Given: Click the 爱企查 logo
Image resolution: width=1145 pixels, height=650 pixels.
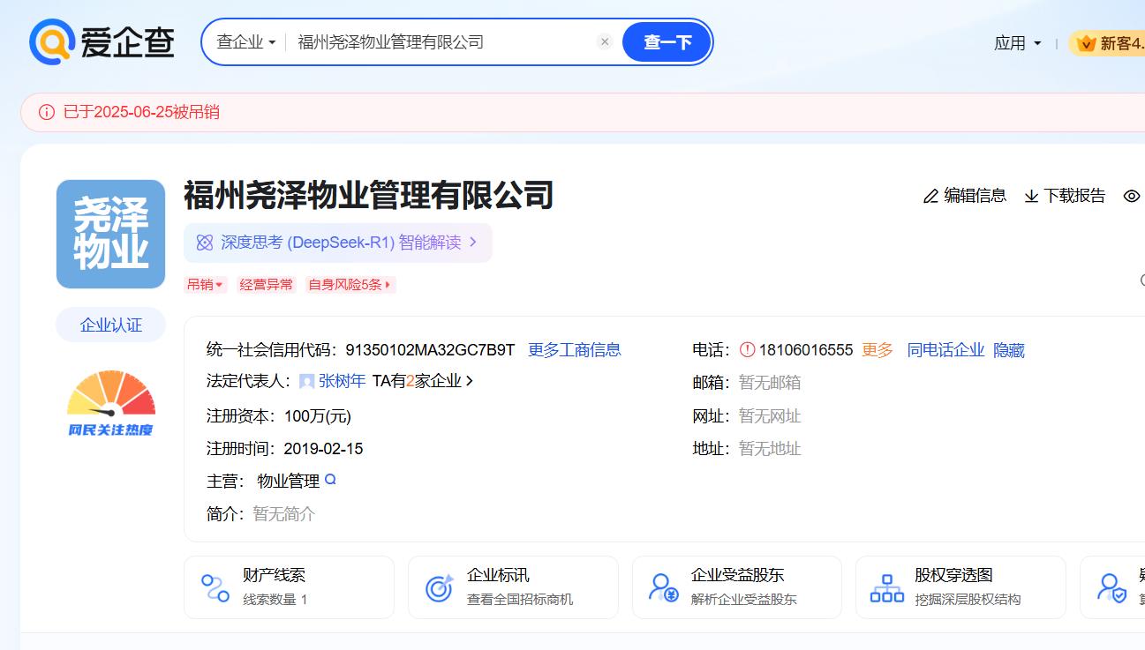Looking at the screenshot, I should click(x=102, y=41).
